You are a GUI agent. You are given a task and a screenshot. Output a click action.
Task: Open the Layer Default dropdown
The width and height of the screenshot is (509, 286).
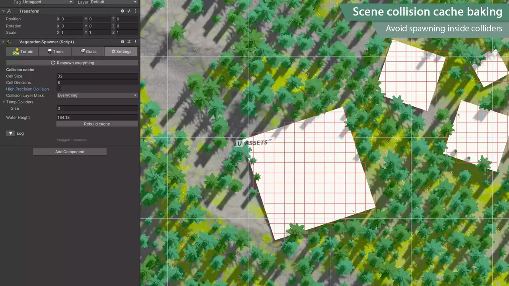114,2
